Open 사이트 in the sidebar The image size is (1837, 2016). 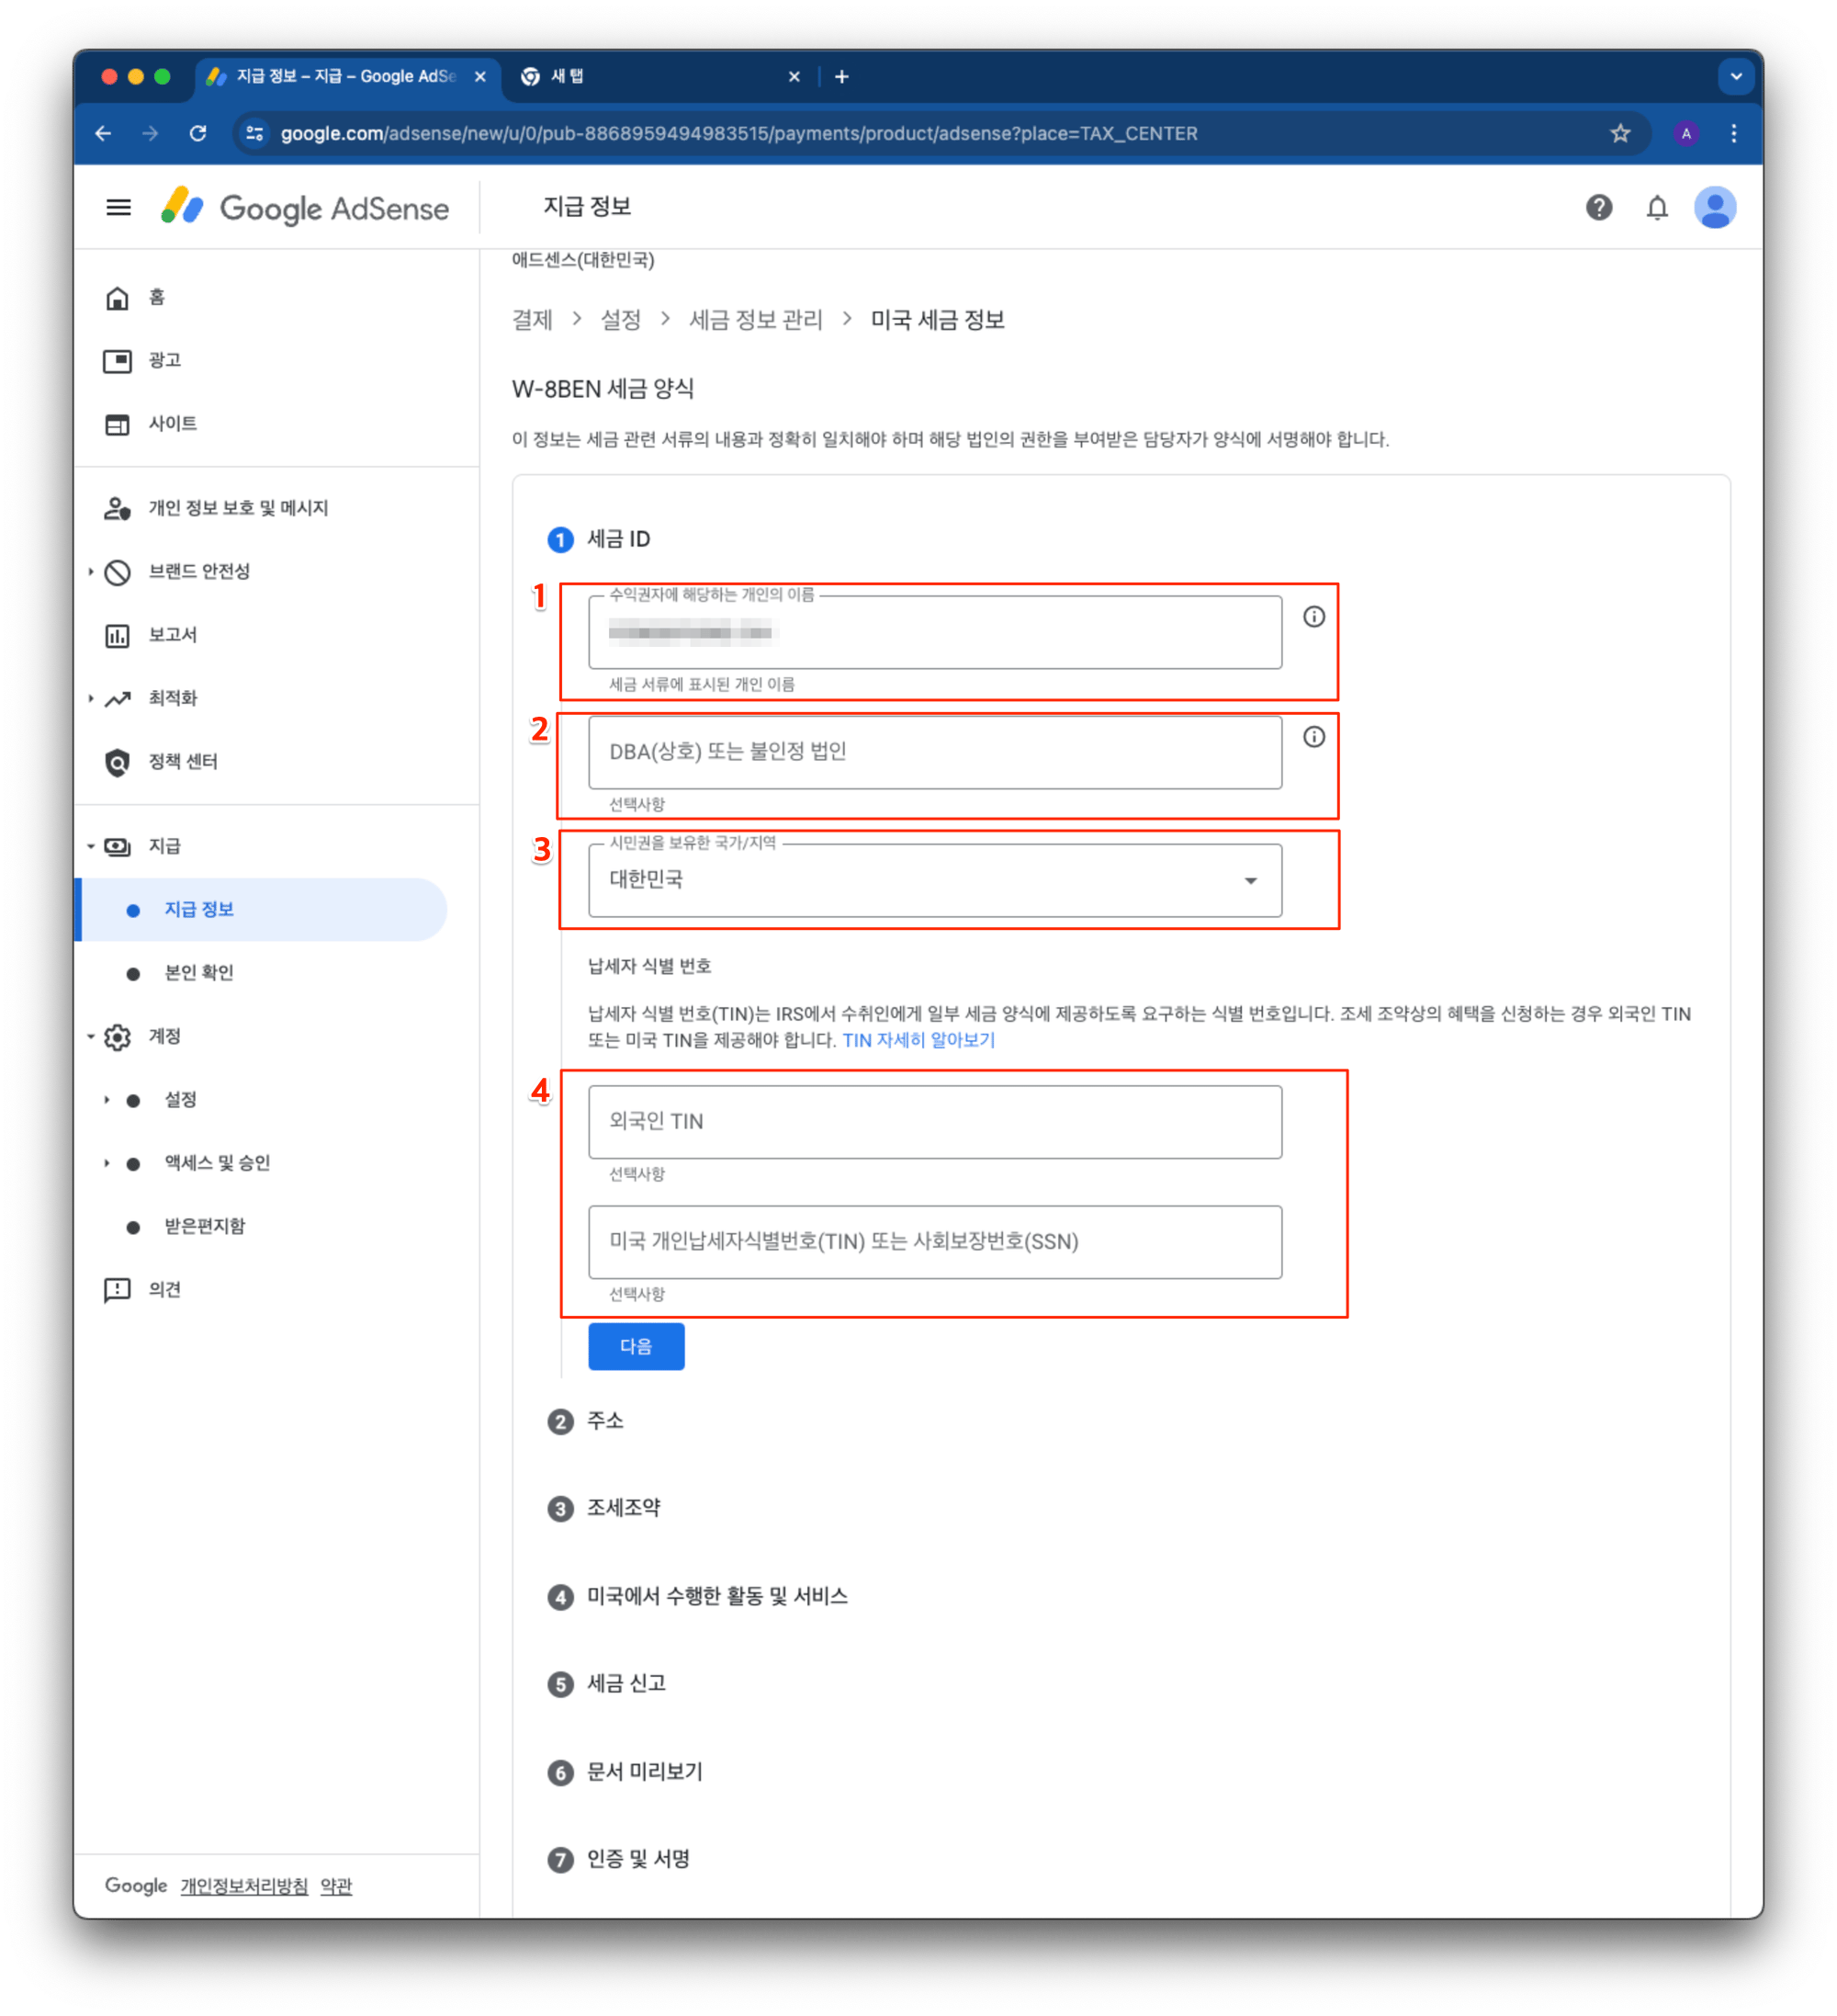[172, 423]
